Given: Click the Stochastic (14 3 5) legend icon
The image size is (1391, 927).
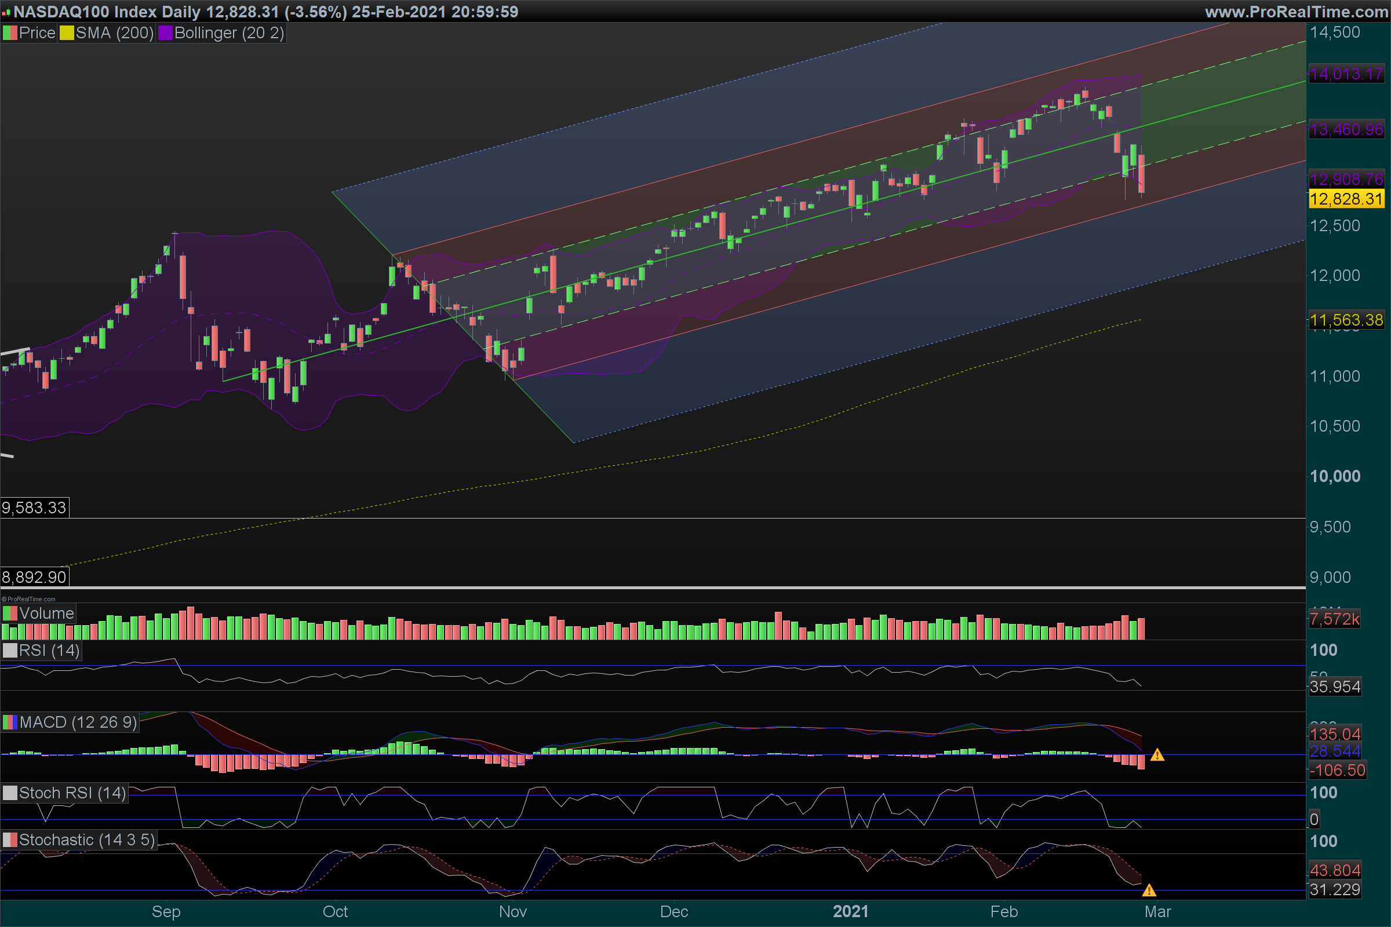Looking at the screenshot, I should point(10,840).
